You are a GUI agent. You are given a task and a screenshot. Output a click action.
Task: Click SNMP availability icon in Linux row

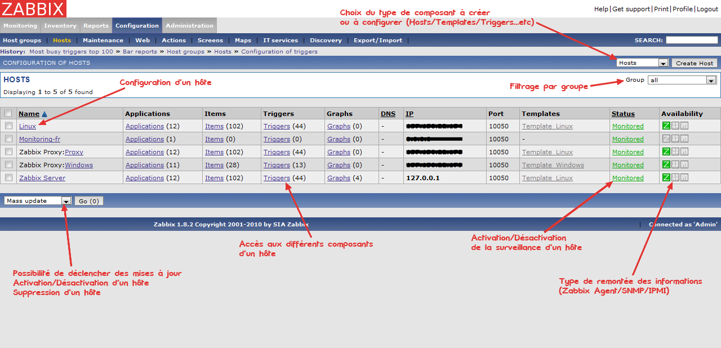click(x=675, y=126)
